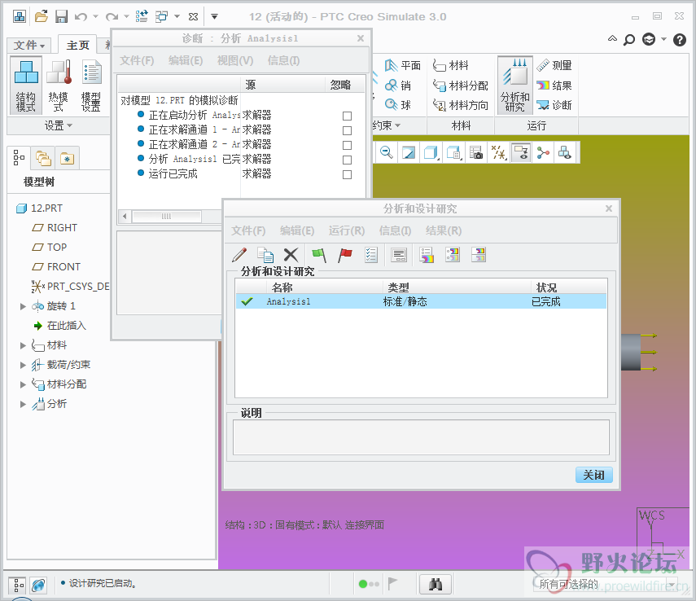
Task: Open 结果(R) menu in study dialog
Action: [x=444, y=230]
